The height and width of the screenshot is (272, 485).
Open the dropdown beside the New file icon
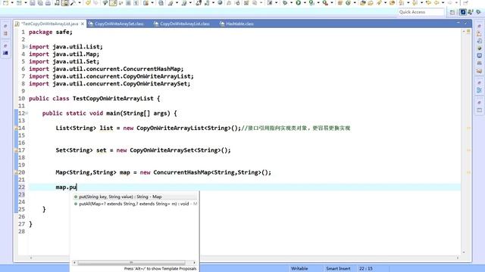click(x=12, y=3)
